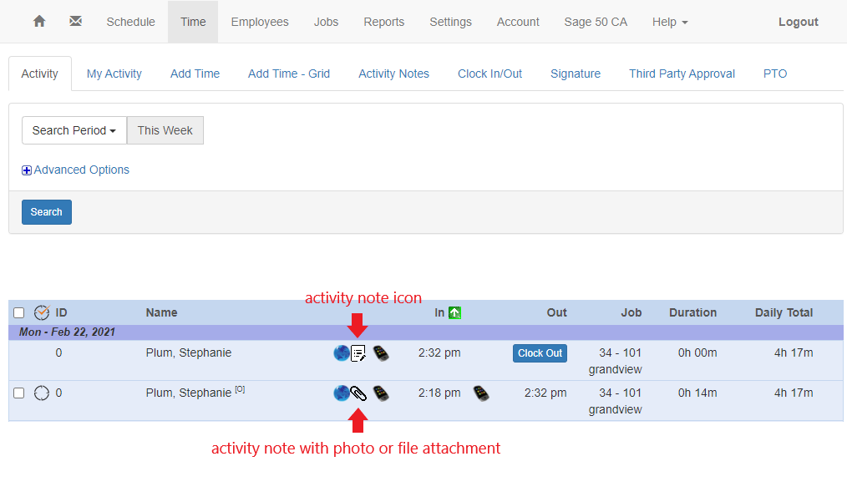The image size is (847, 497).
Task: Switch to PTO tab
Action: pos(775,74)
